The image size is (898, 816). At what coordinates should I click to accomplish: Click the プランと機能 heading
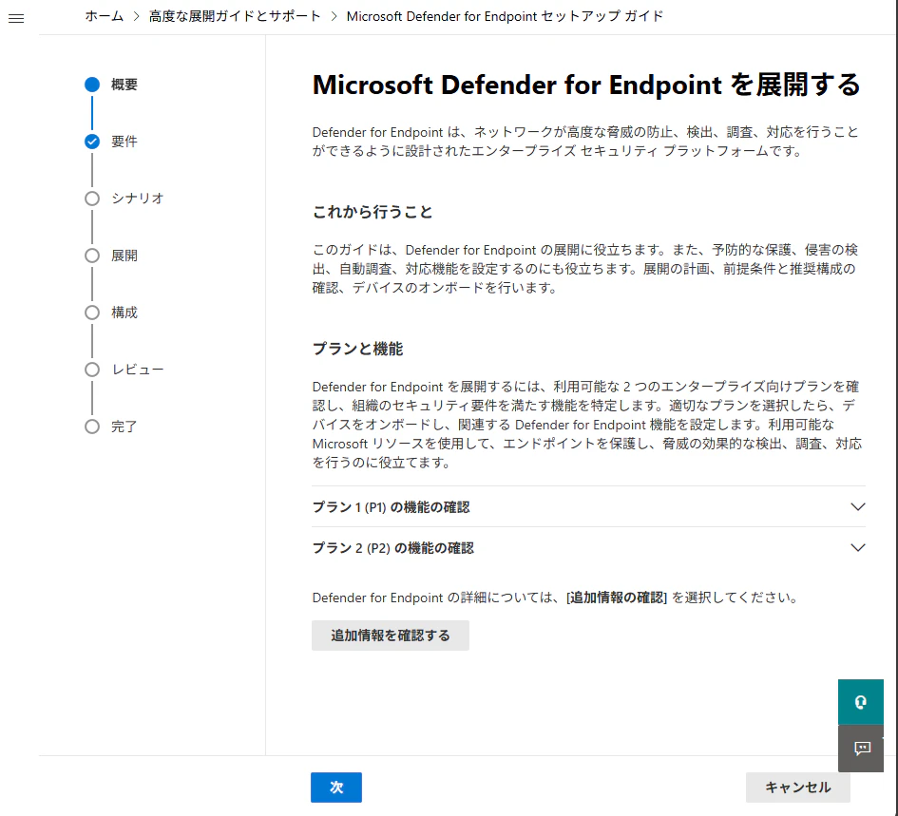357,349
